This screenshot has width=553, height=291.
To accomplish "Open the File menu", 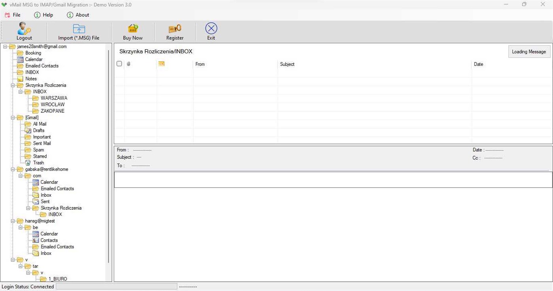I will coord(13,15).
